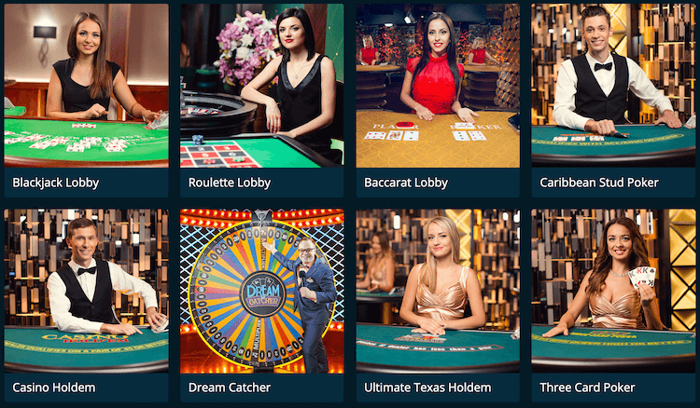
Task: Open the Three Card Poker thumbnail
Action: 613,291
